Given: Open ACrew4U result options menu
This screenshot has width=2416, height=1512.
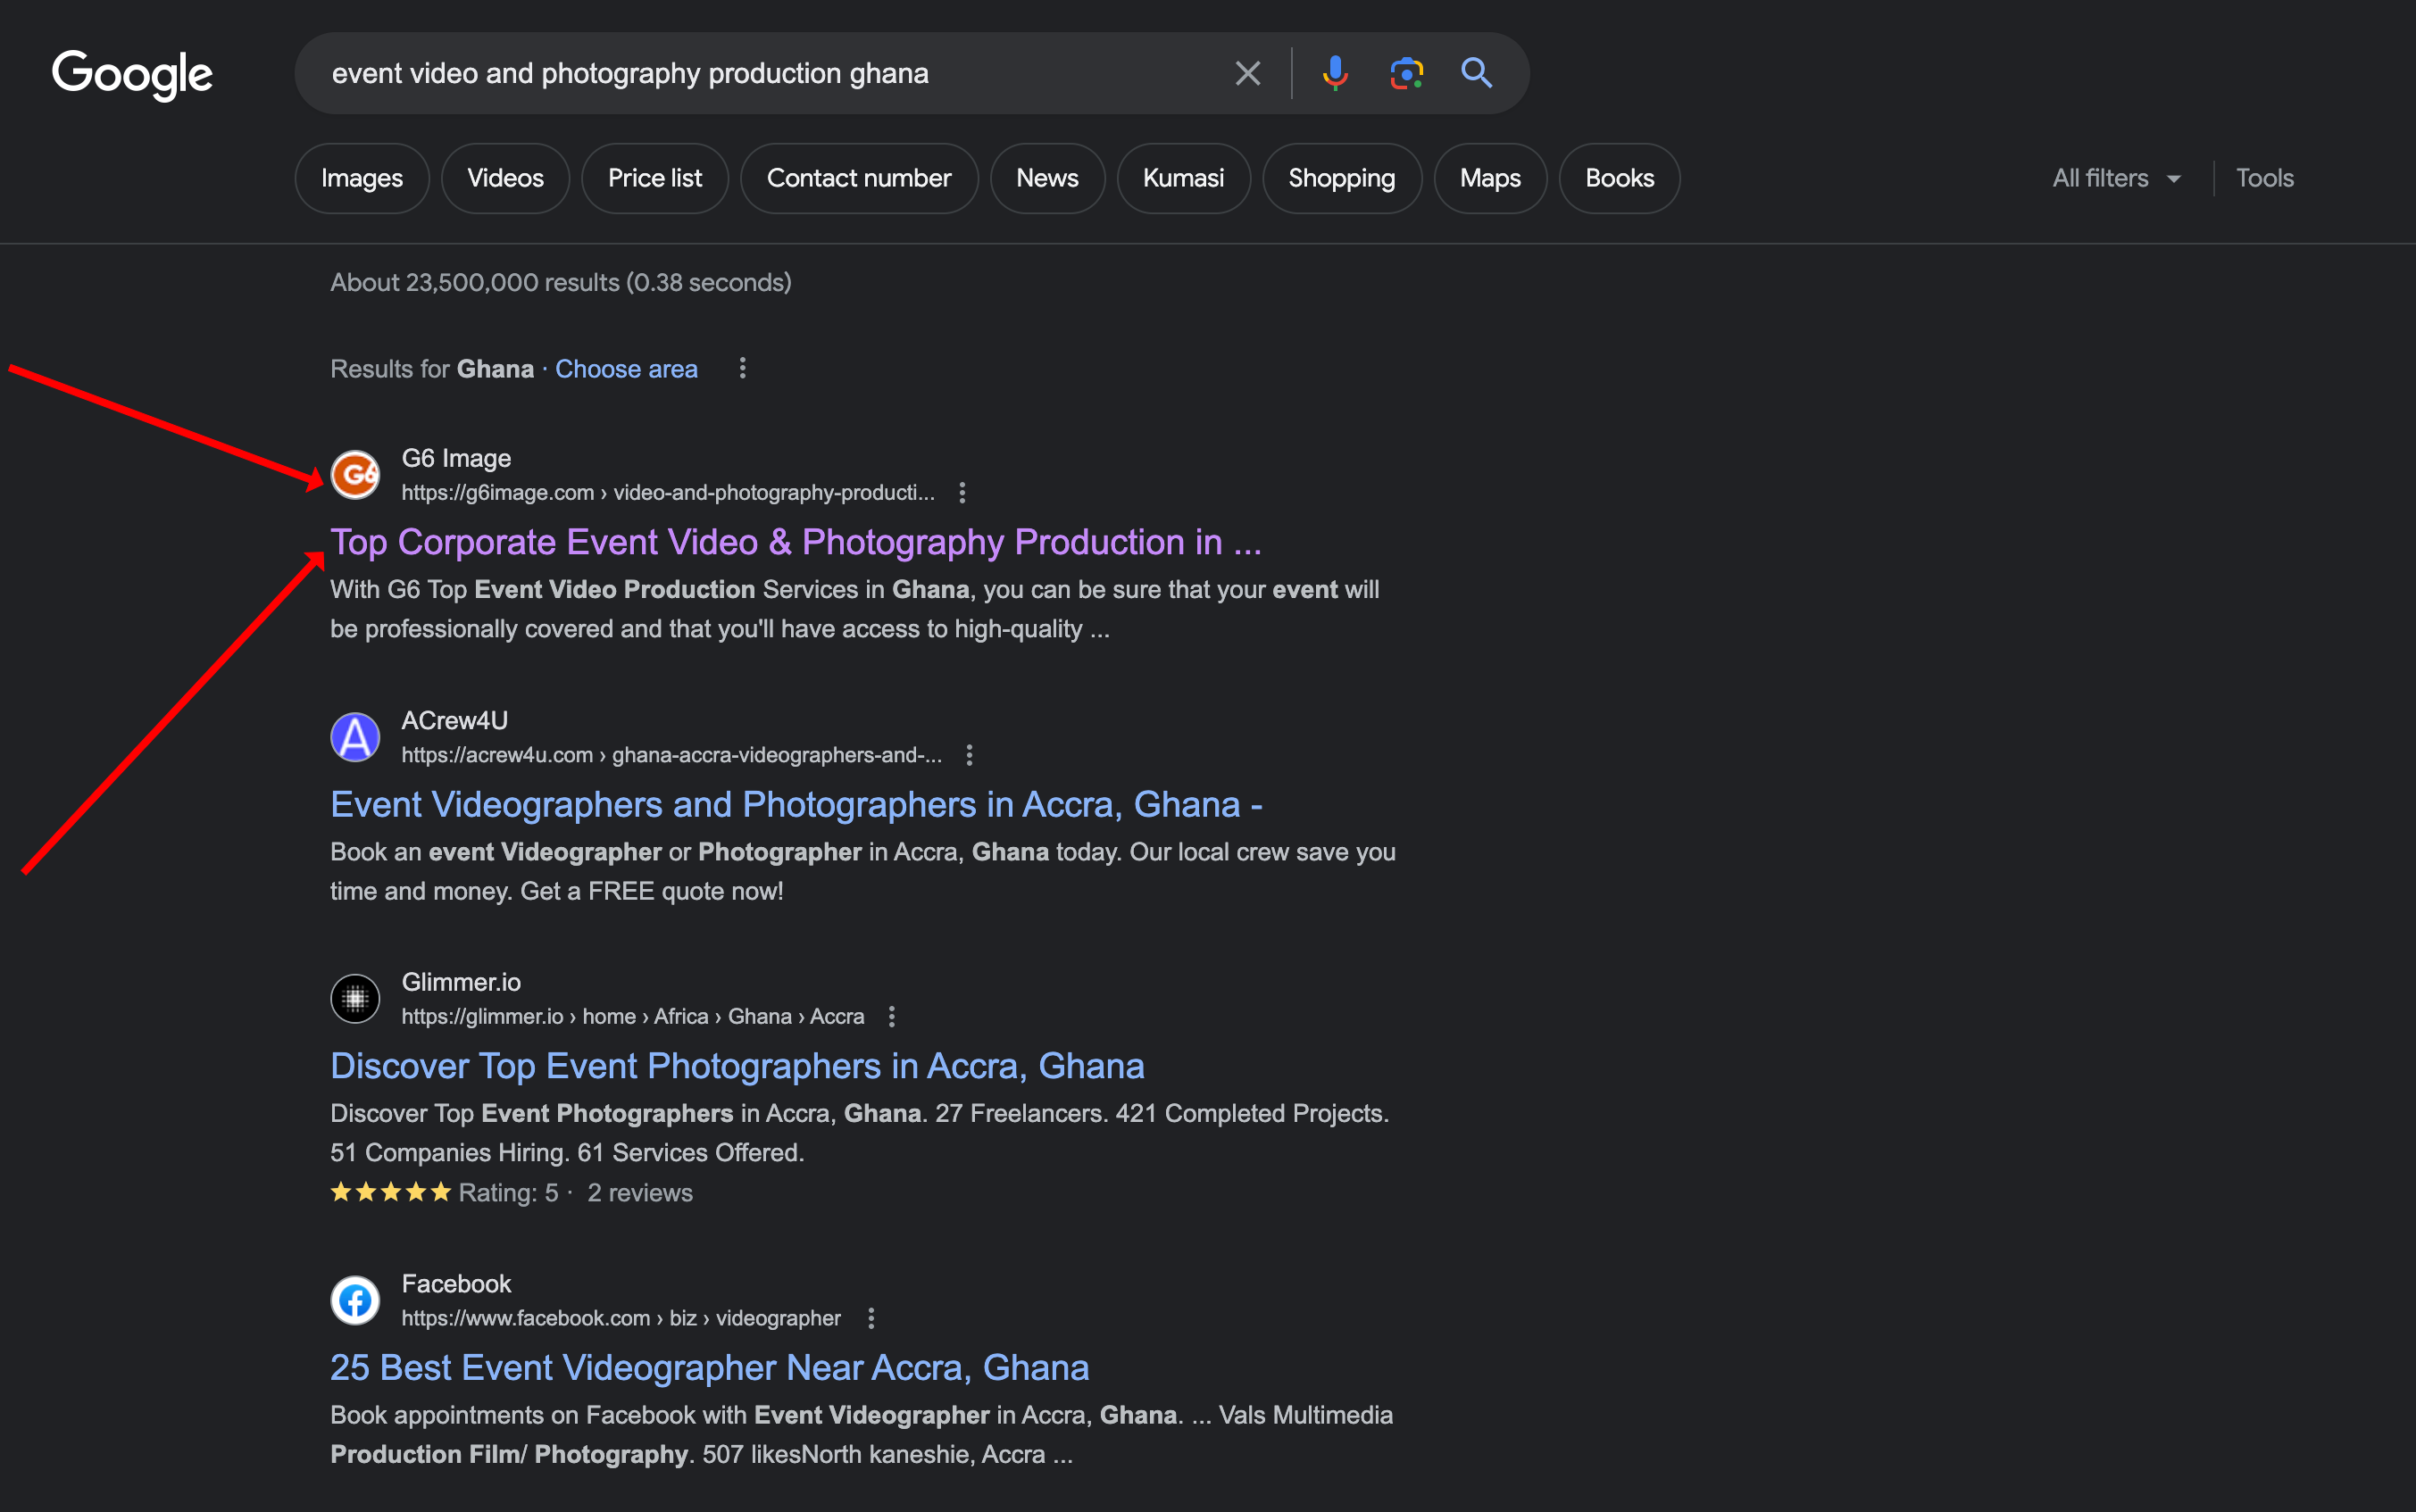Looking at the screenshot, I should point(969,755).
